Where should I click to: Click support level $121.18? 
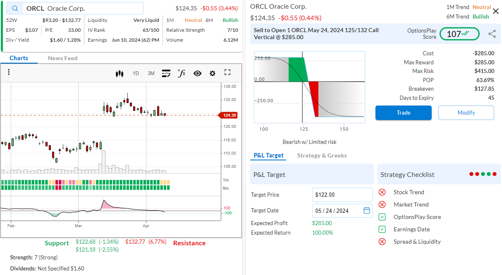pyautogui.click(x=86, y=249)
